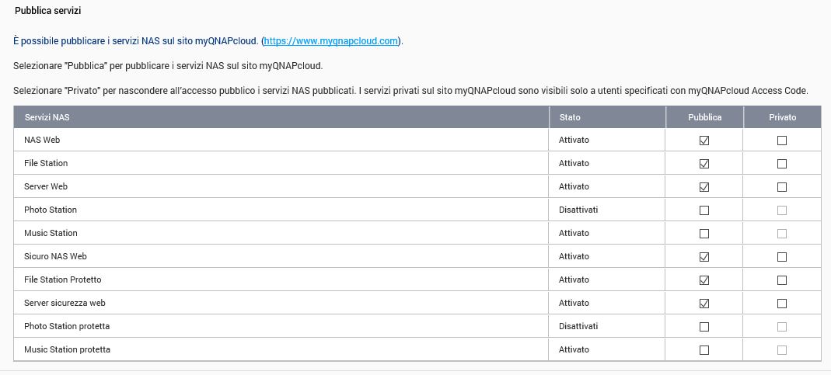Uncheck Pubblica for Sicuro NAS Web
The image size is (831, 375).
(x=704, y=257)
